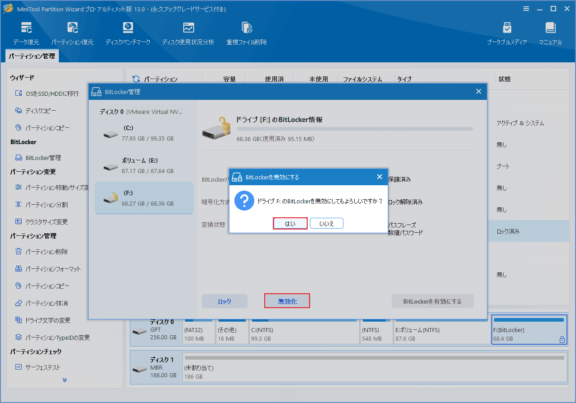Click the ファイルシステム column header
Viewport: 576px width, 403px height.
(x=362, y=79)
